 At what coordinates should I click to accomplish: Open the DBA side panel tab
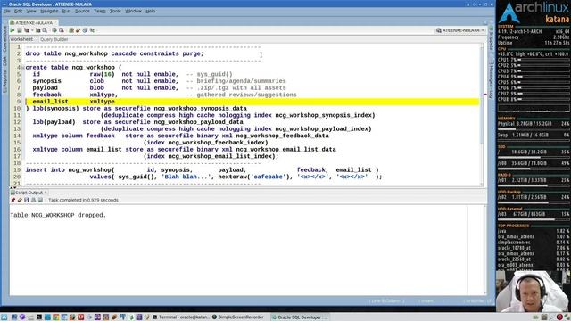(x=4, y=62)
